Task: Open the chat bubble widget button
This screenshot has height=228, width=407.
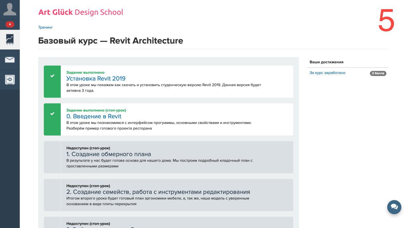Action: pos(394,207)
